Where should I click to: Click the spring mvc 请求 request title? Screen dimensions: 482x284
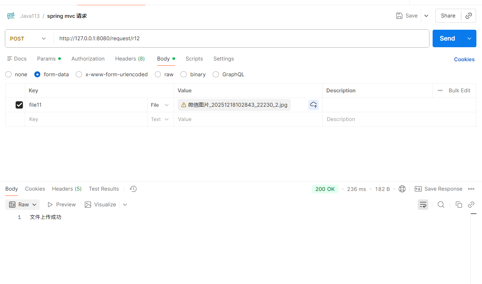coord(67,16)
